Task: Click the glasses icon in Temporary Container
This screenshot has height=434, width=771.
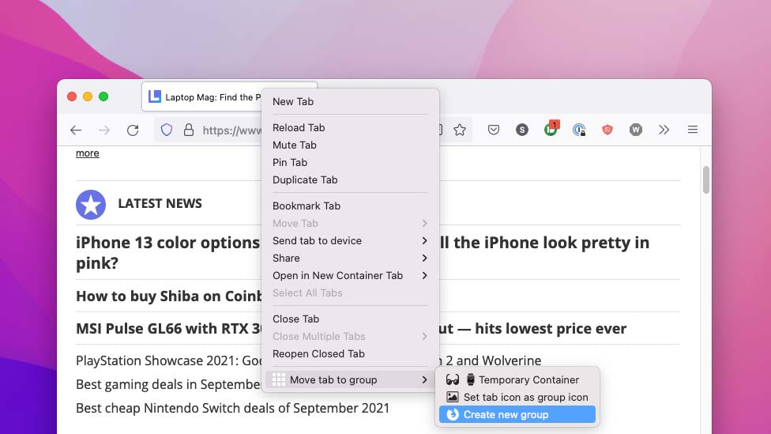Action: 453,379
